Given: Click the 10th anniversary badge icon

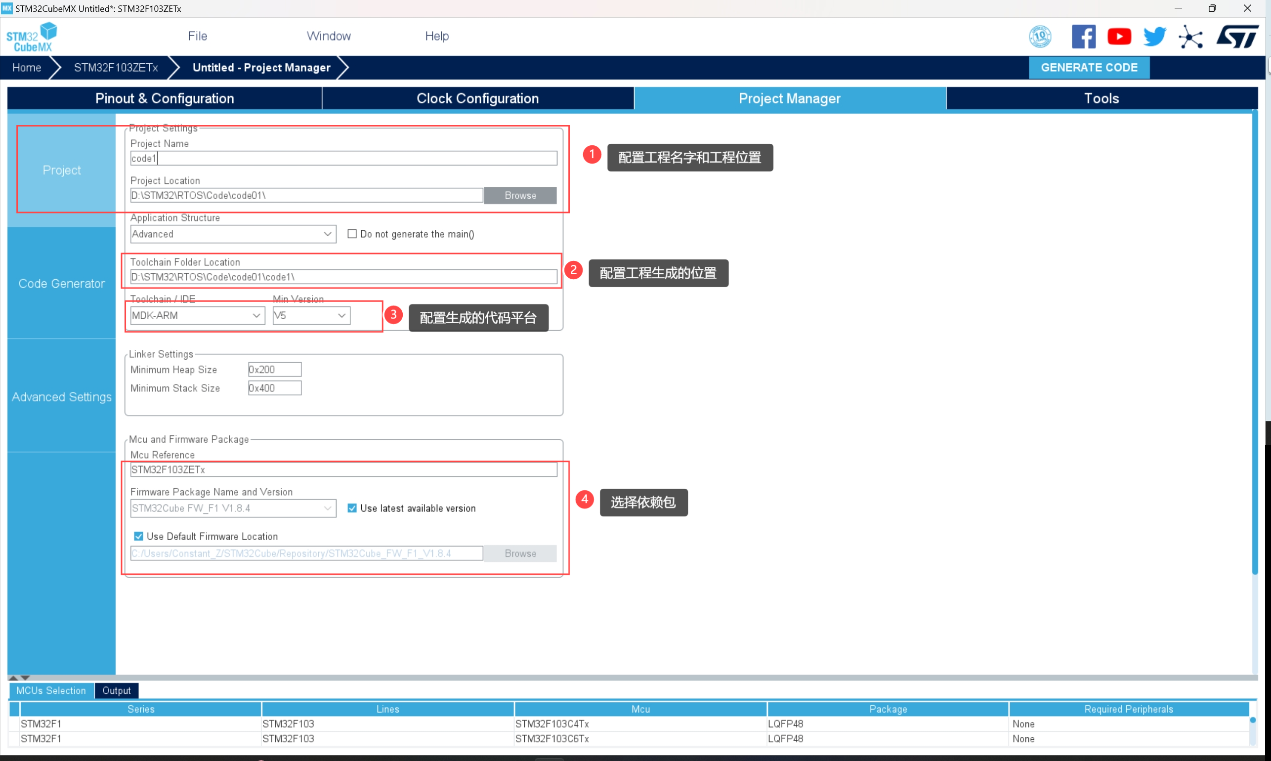Looking at the screenshot, I should point(1040,37).
